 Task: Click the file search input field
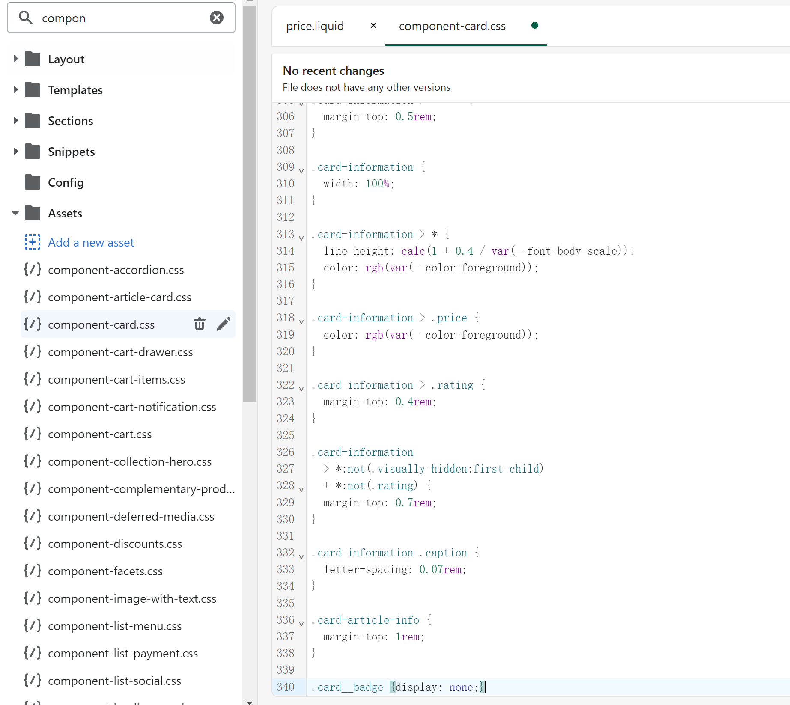[x=121, y=18]
